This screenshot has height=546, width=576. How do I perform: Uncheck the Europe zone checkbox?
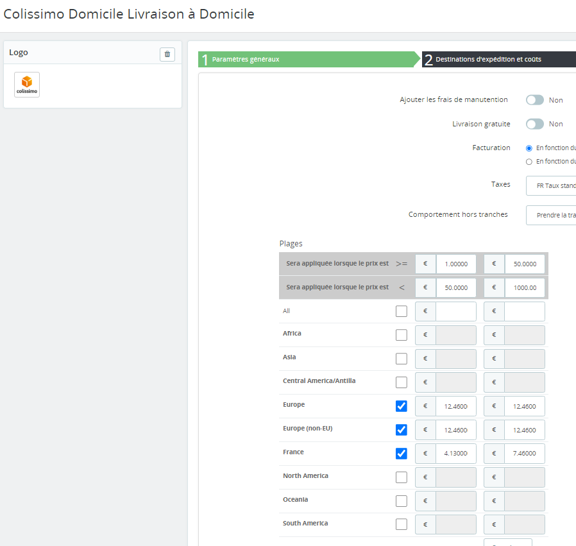pyautogui.click(x=401, y=406)
